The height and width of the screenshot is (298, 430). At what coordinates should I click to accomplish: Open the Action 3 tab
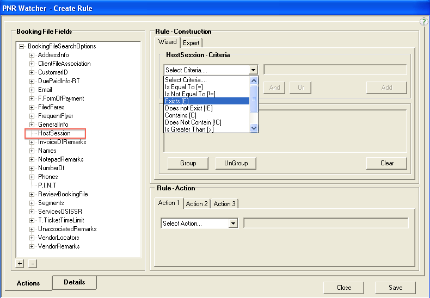coord(224,204)
